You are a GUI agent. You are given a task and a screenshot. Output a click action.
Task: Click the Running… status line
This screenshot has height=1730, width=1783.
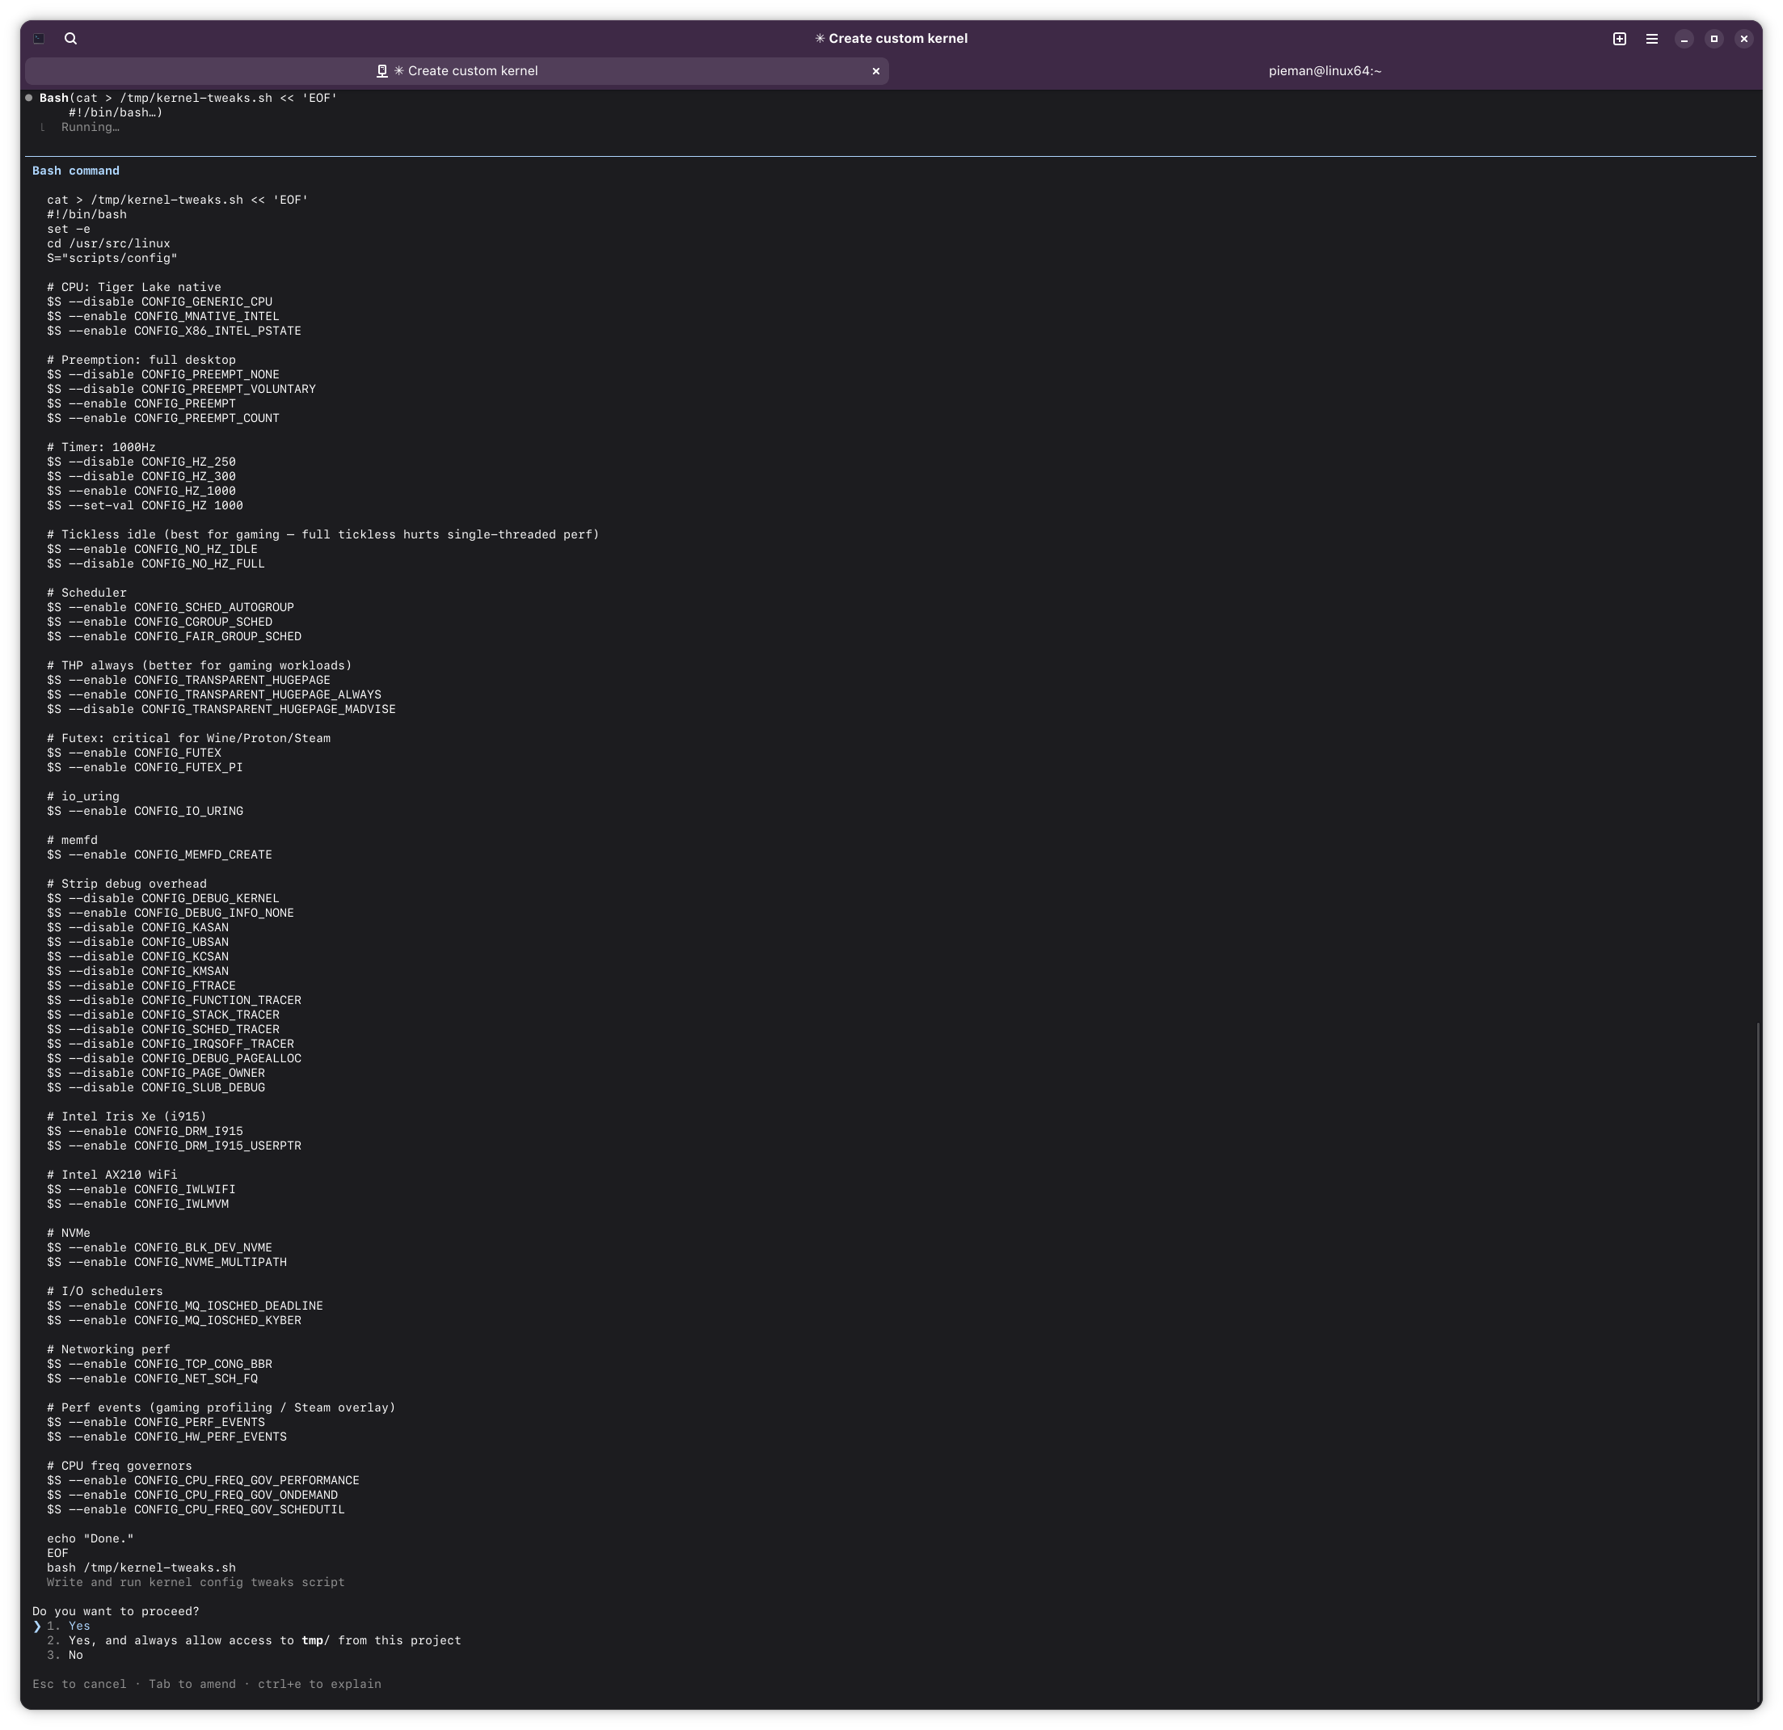[x=90, y=128]
